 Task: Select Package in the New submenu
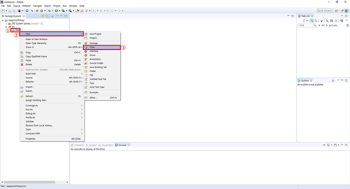[102, 43]
